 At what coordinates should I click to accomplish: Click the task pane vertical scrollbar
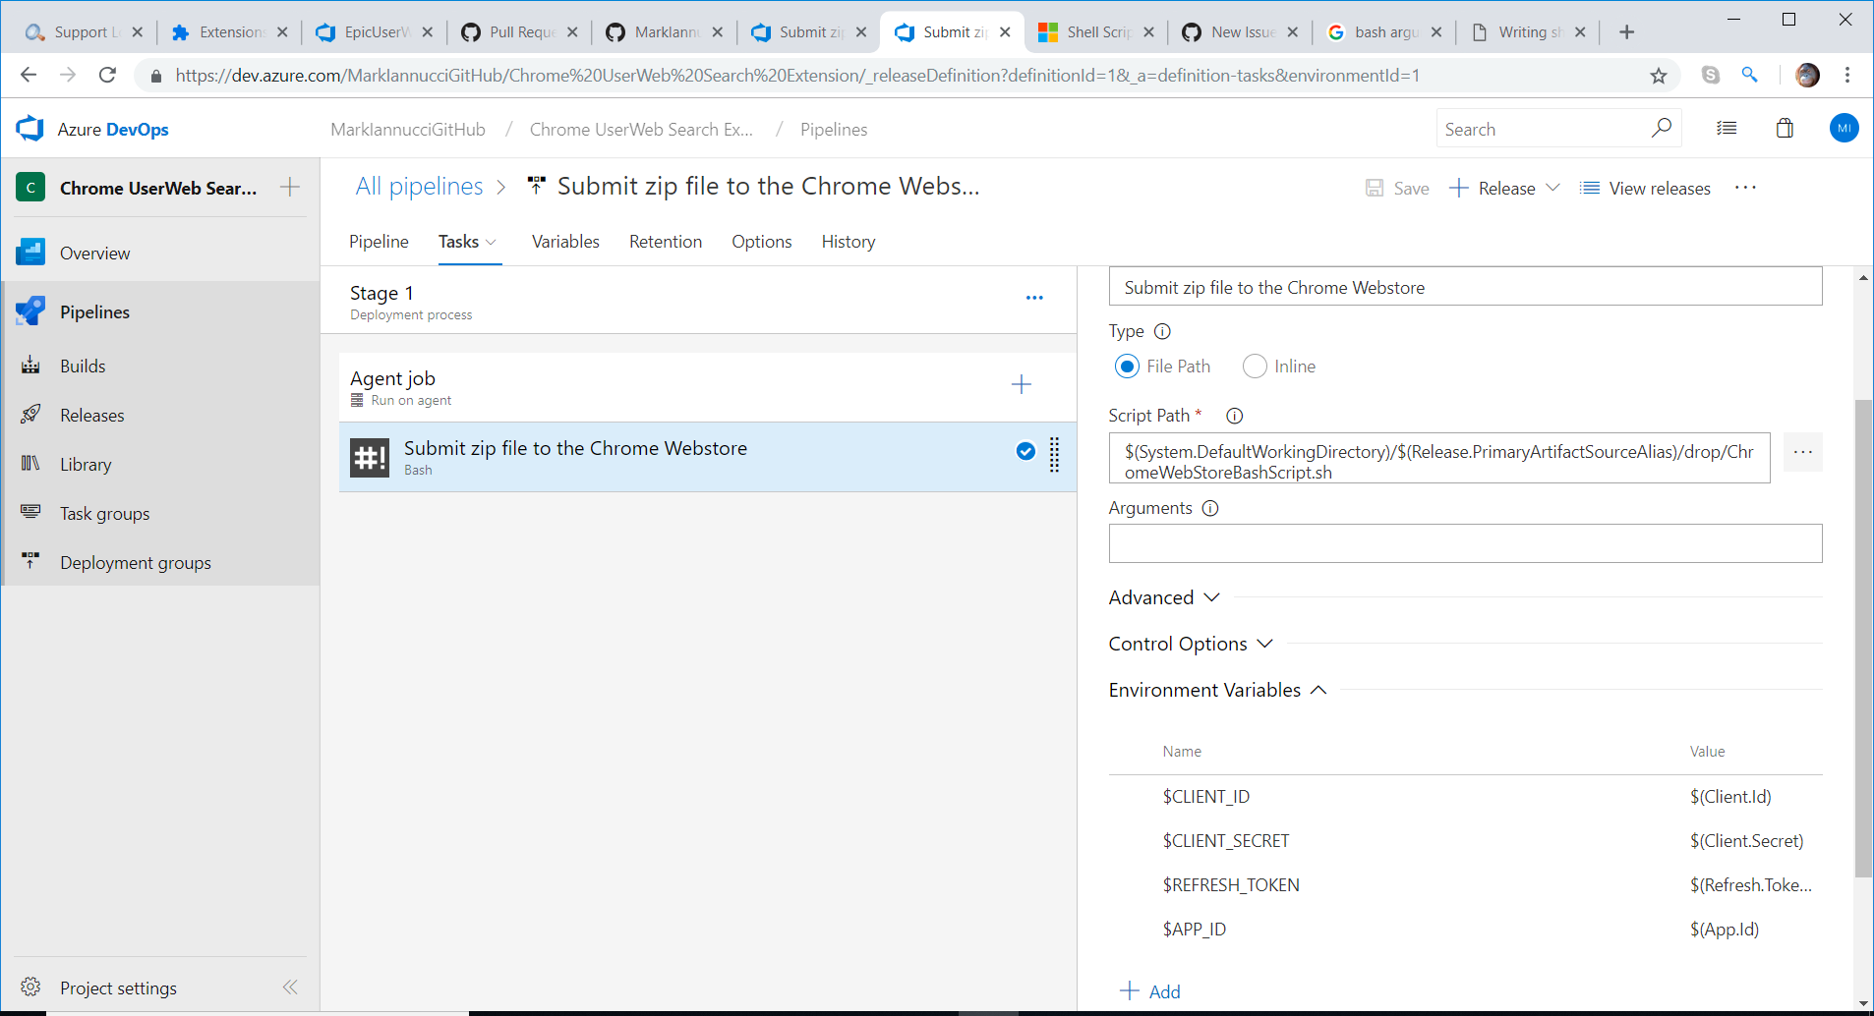tap(1863, 638)
